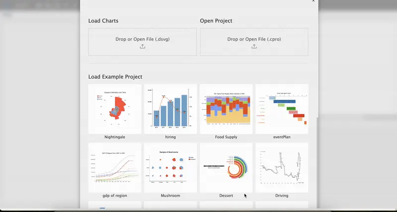Click the 'Food Supply' caption label
The image size is (397, 212).
click(226, 137)
